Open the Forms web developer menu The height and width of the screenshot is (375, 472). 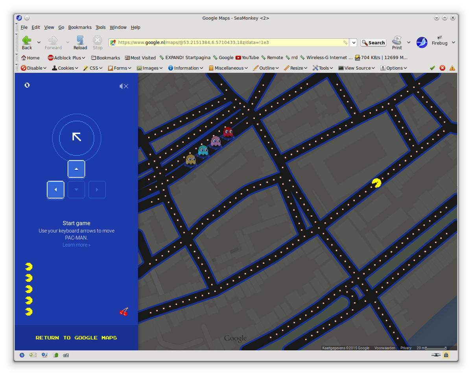point(120,68)
